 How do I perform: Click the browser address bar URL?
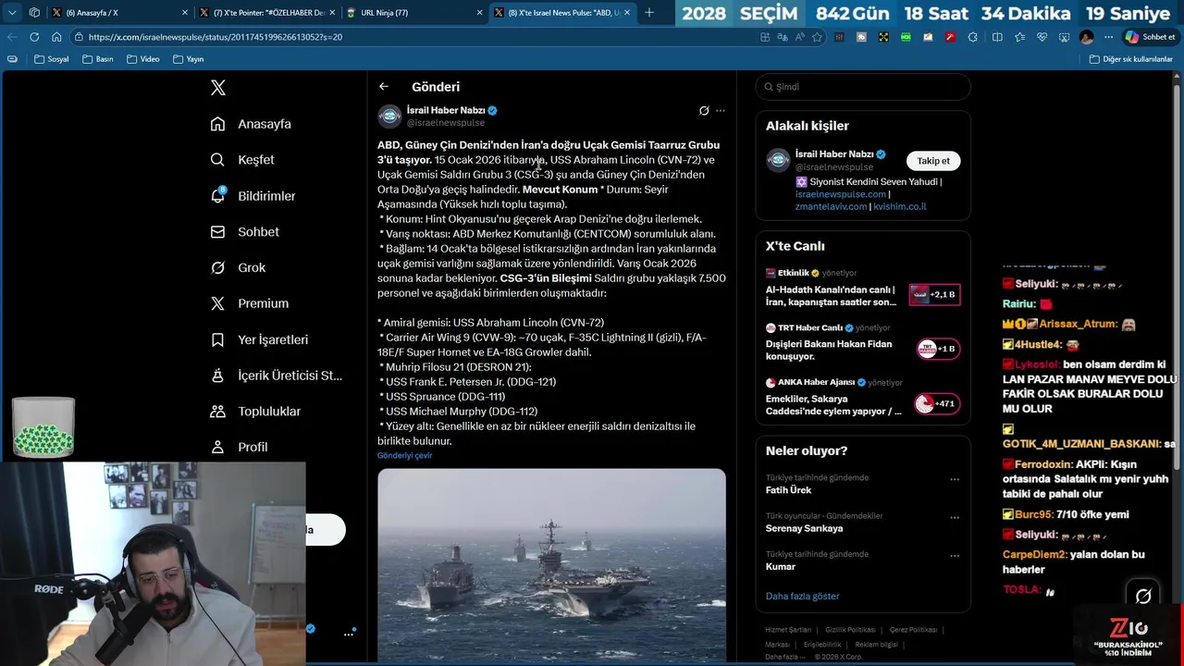pos(216,37)
